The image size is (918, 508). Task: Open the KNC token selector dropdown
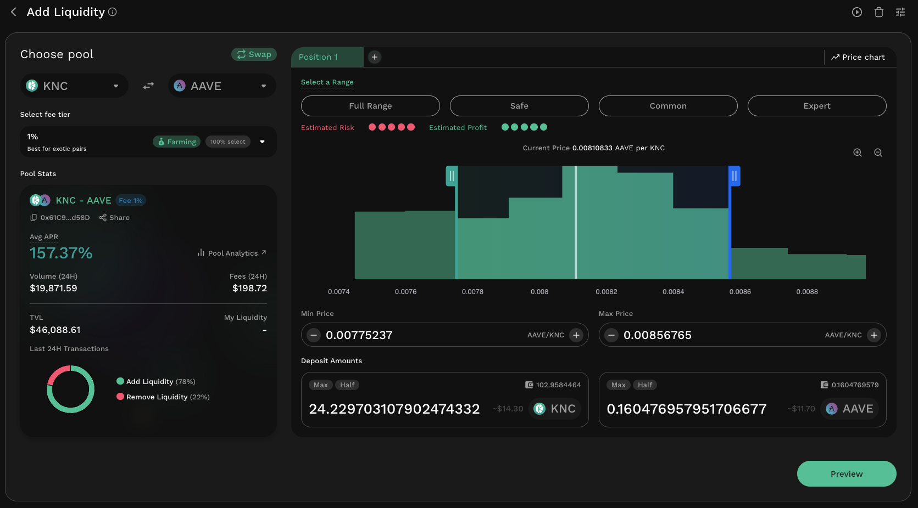[x=74, y=86]
